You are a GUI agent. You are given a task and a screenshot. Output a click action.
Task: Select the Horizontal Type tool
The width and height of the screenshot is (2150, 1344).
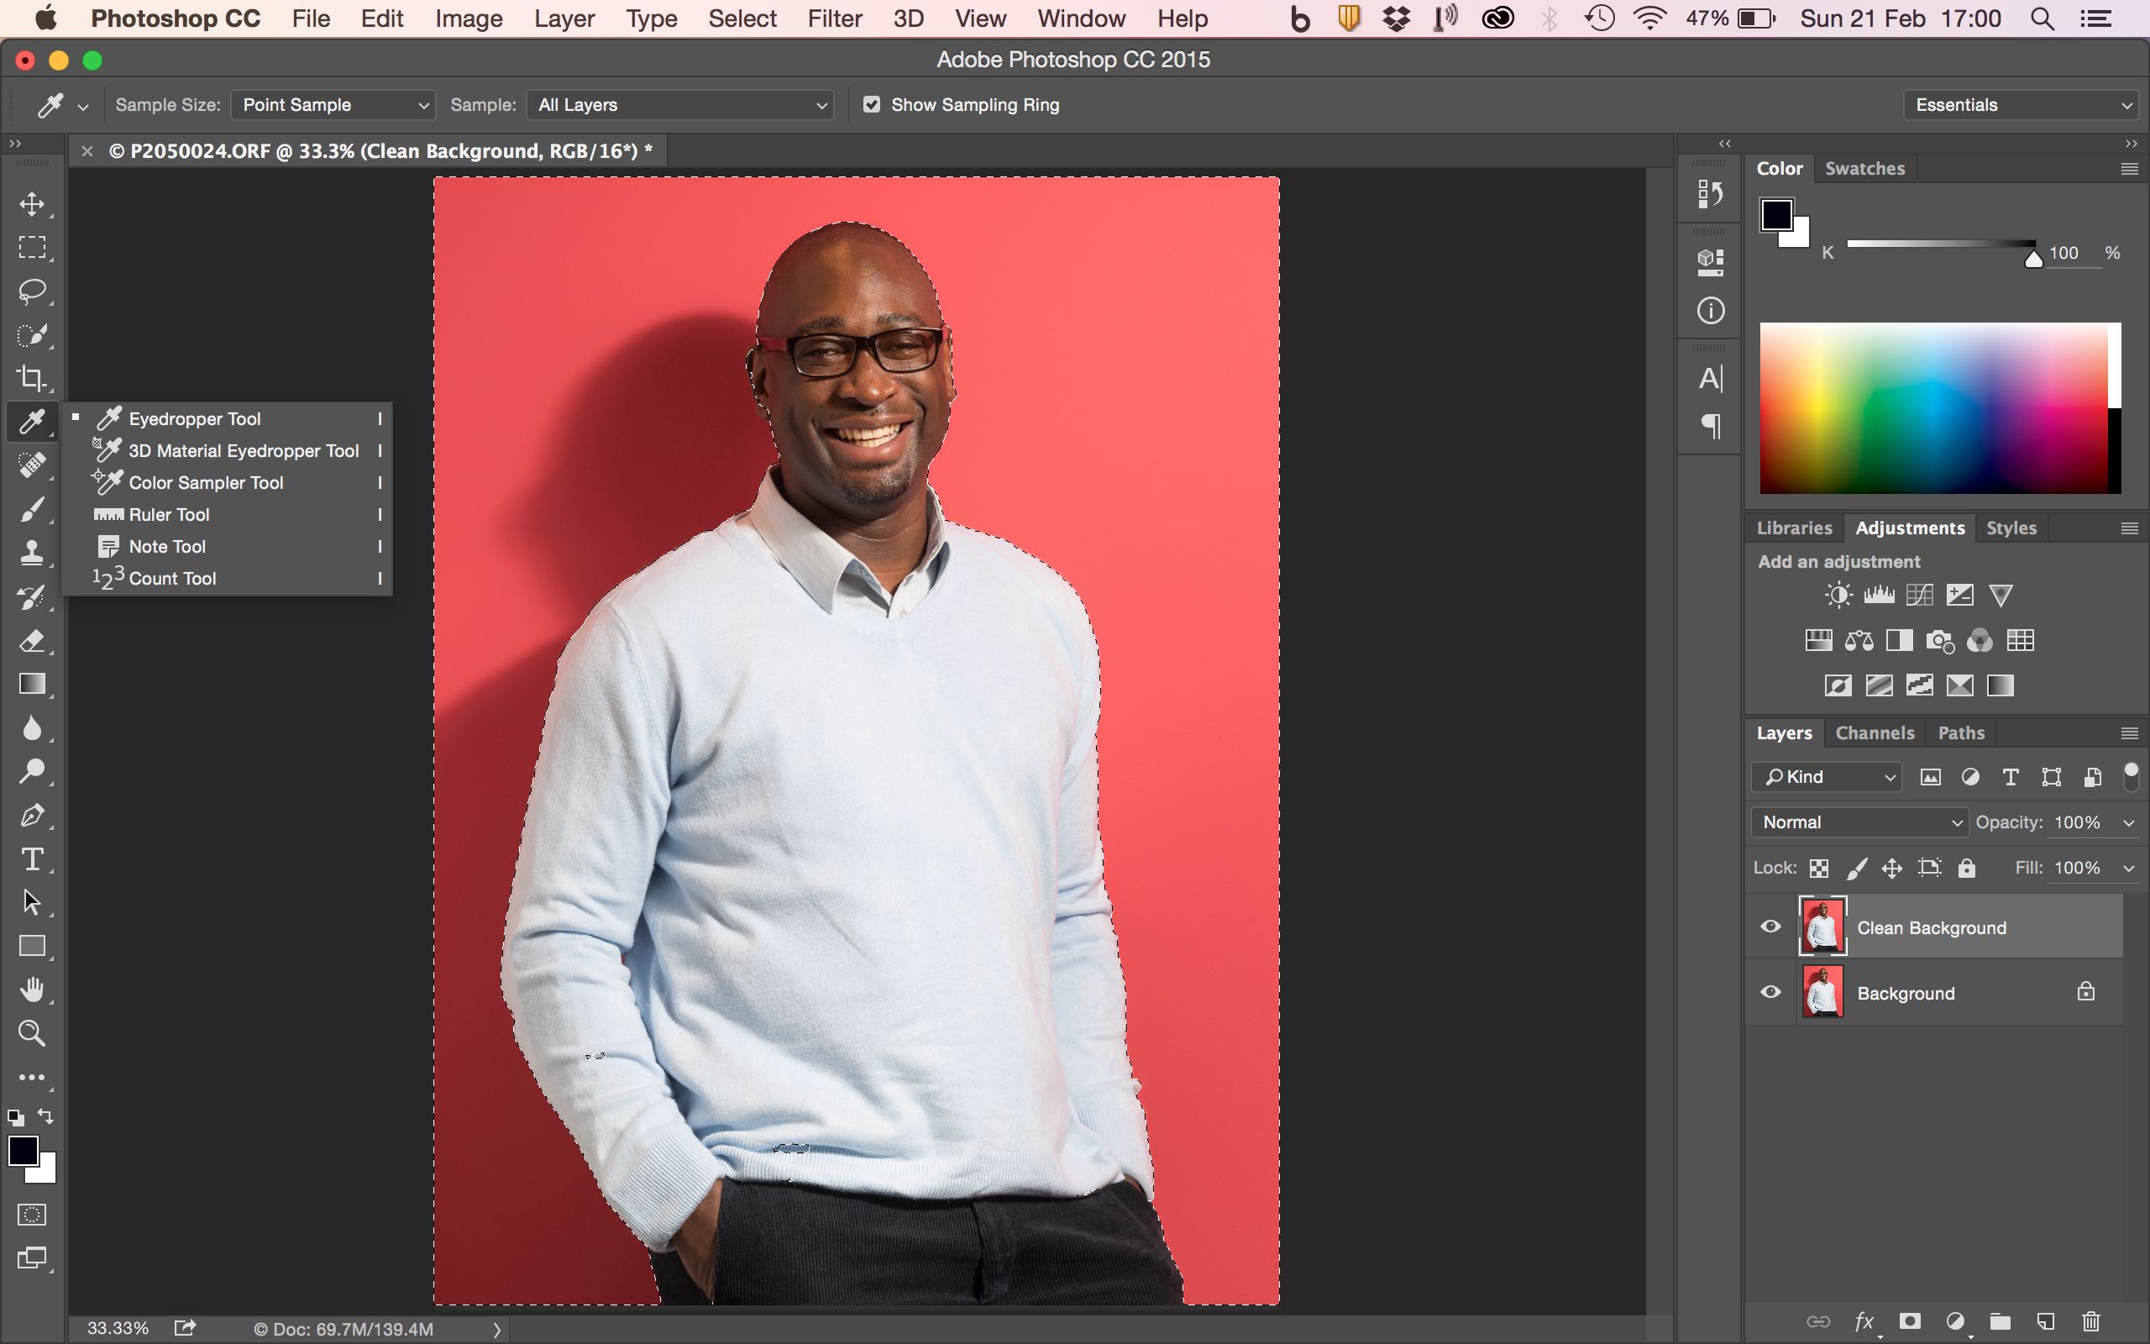click(x=32, y=859)
